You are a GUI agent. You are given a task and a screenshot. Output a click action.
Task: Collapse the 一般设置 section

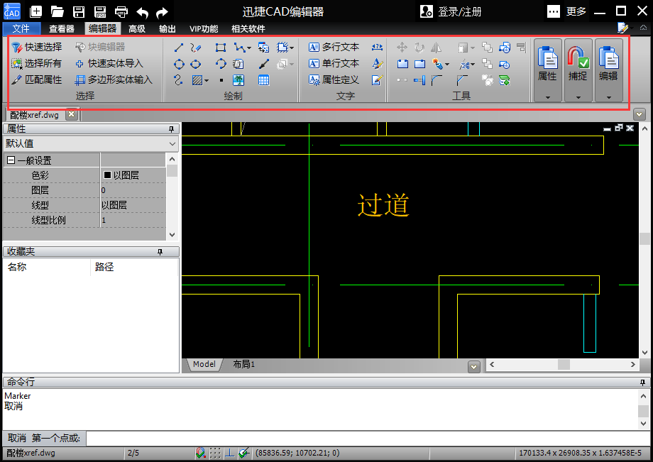click(11, 161)
